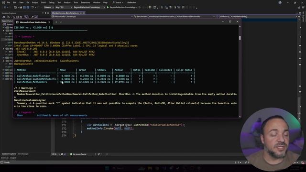Click Start Without Debugging outline play icon
306x172 pixels.
tap(140, 7)
